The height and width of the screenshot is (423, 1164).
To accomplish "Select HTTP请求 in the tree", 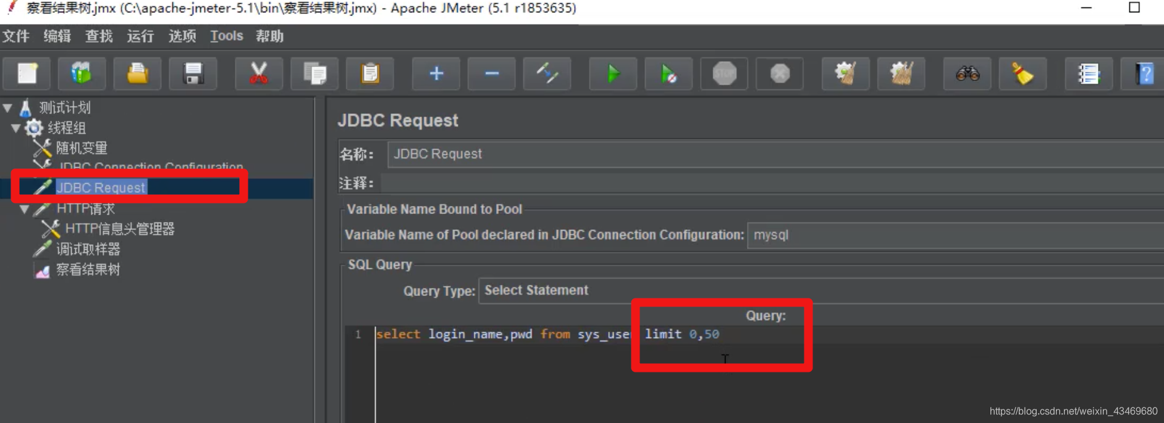I will coord(85,208).
